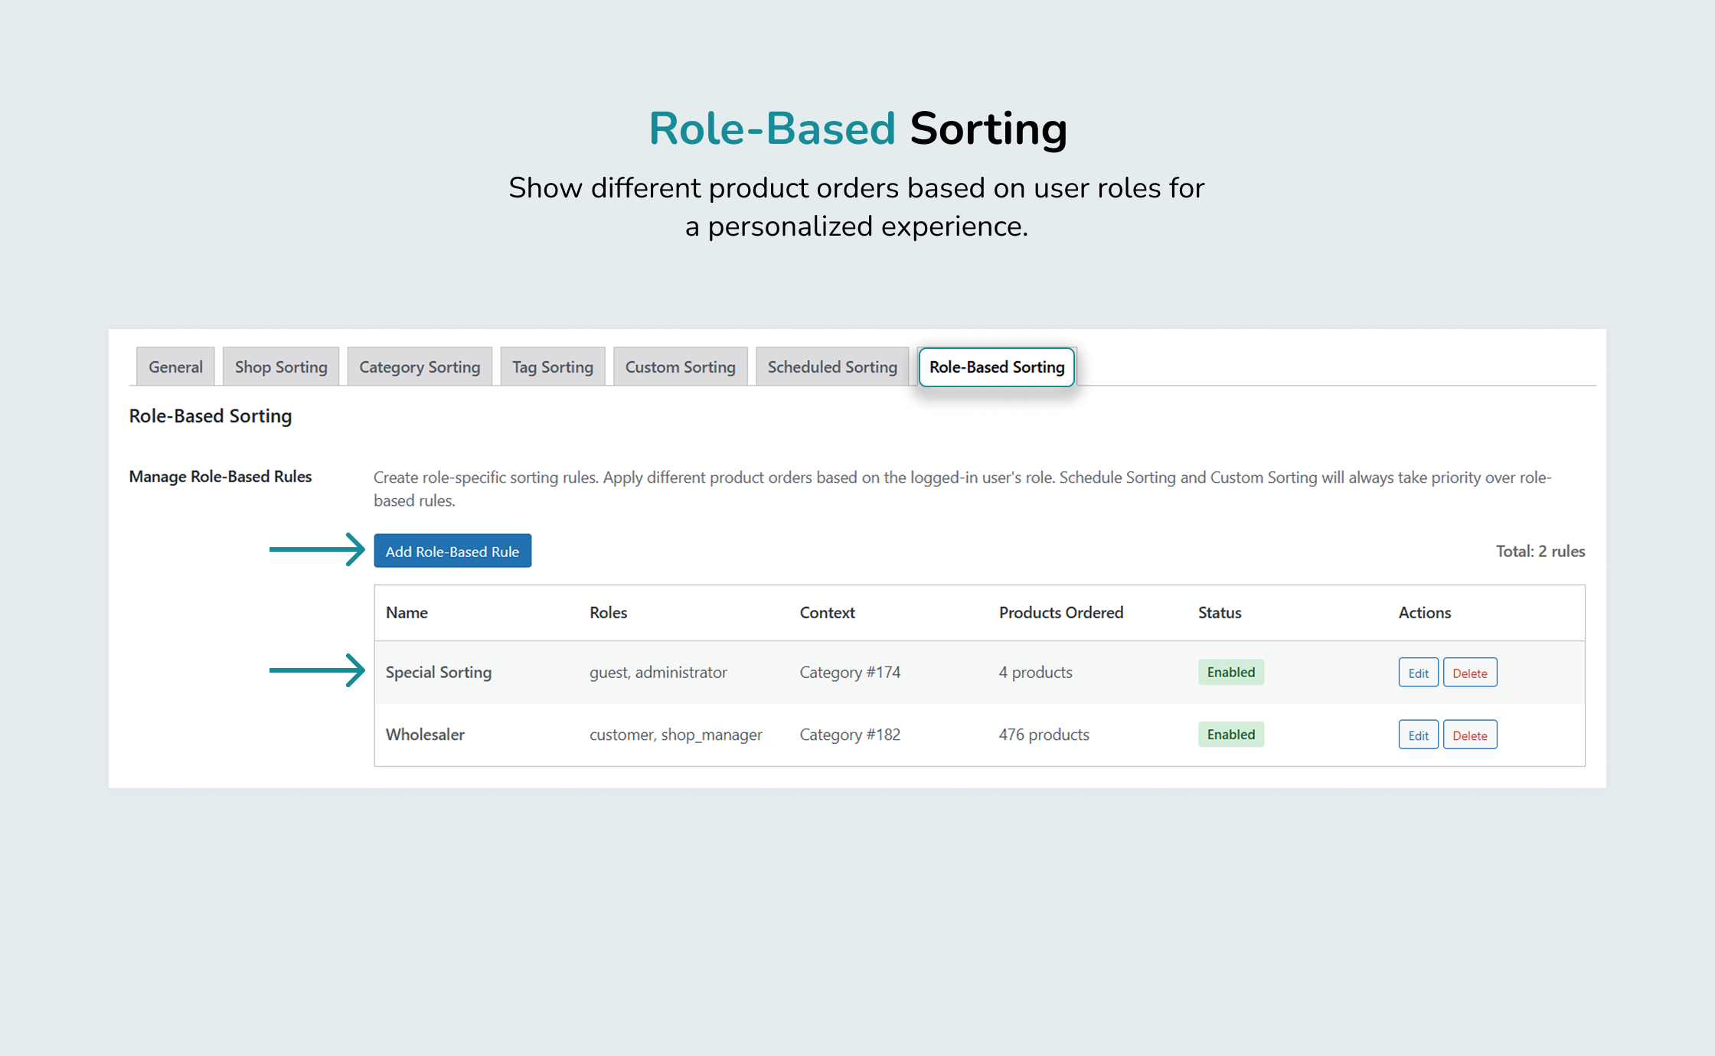Click the 'customer, shop_manager' roles cell
This screenshot has height=1056, width=1715.
(x=676, y=735)
